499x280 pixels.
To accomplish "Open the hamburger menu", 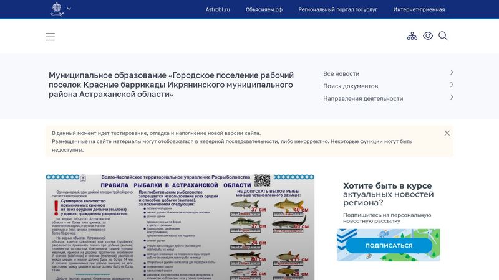I will [51, 37].
